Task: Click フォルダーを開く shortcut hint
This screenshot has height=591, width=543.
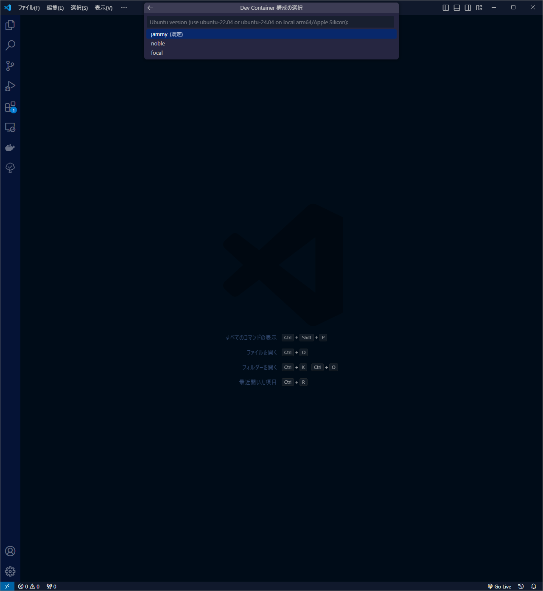Action: (x=259, y=367)
